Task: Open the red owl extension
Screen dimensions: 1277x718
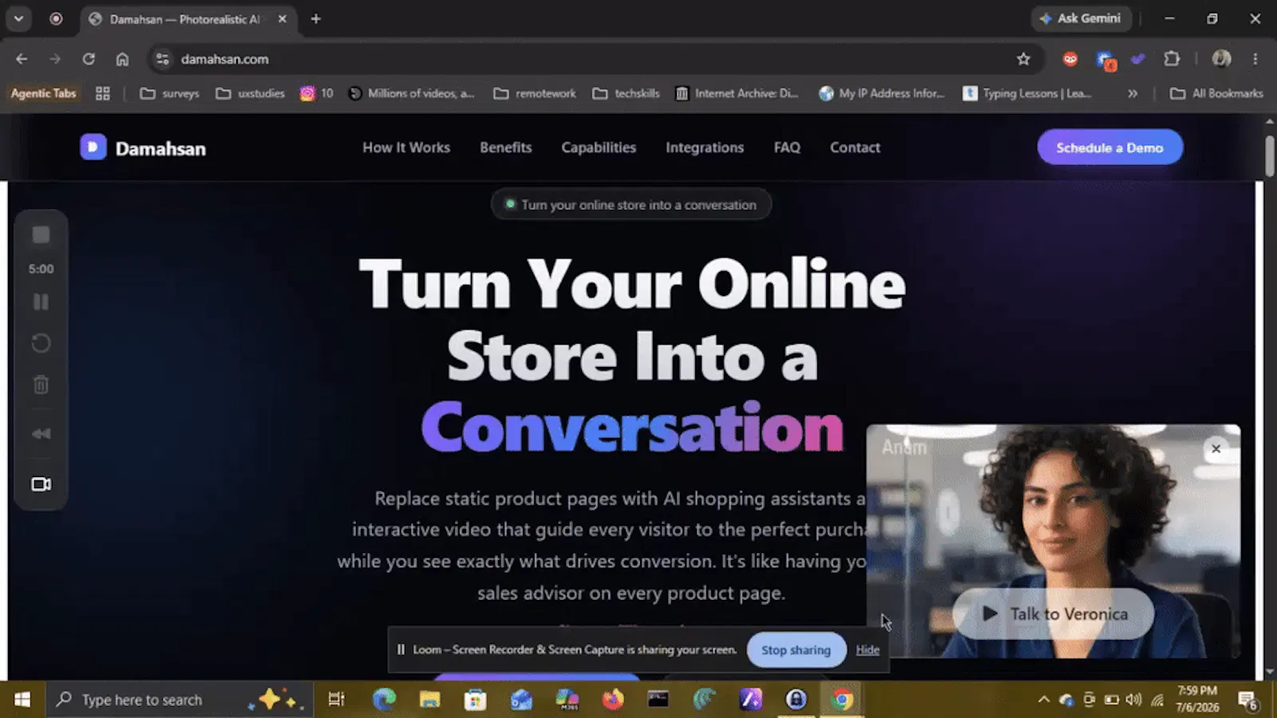Action: pos(1070,59)
